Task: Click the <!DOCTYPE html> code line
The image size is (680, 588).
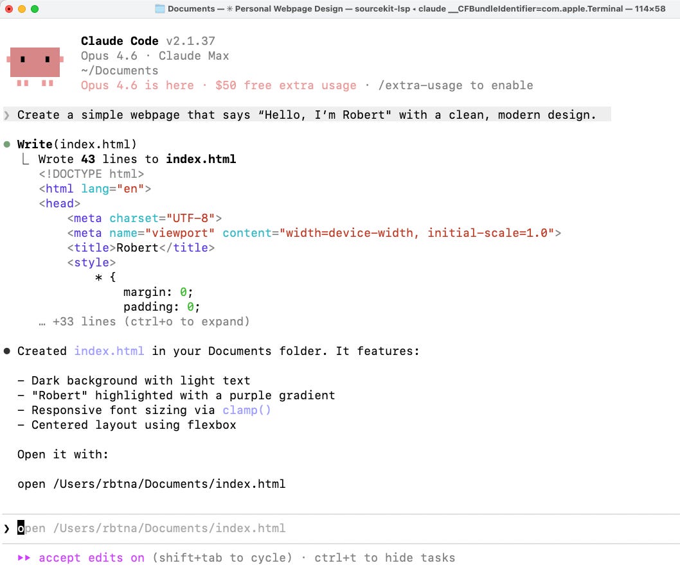Action: (x=91, y=174)
